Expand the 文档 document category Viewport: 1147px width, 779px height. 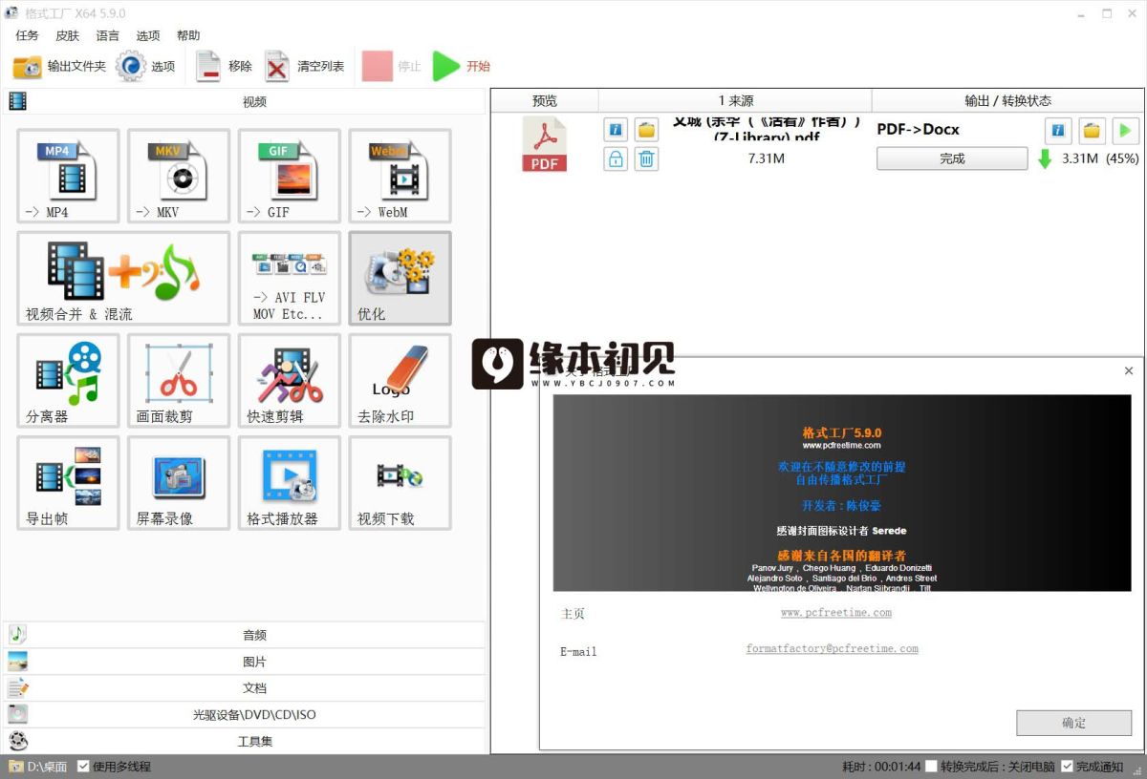244,688
